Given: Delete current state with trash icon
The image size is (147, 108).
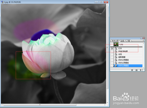Looking at the screenshot, I should pos(141,70).
